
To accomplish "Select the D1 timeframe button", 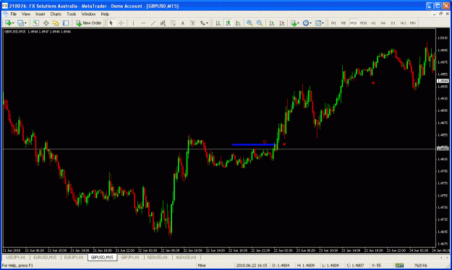I will (393, 23).
